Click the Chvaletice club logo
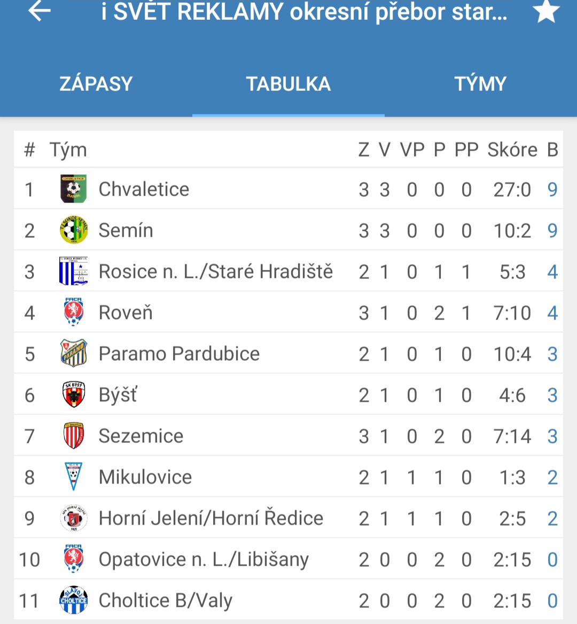The height and width of the screenshot is (624, 577). [73, 189]
